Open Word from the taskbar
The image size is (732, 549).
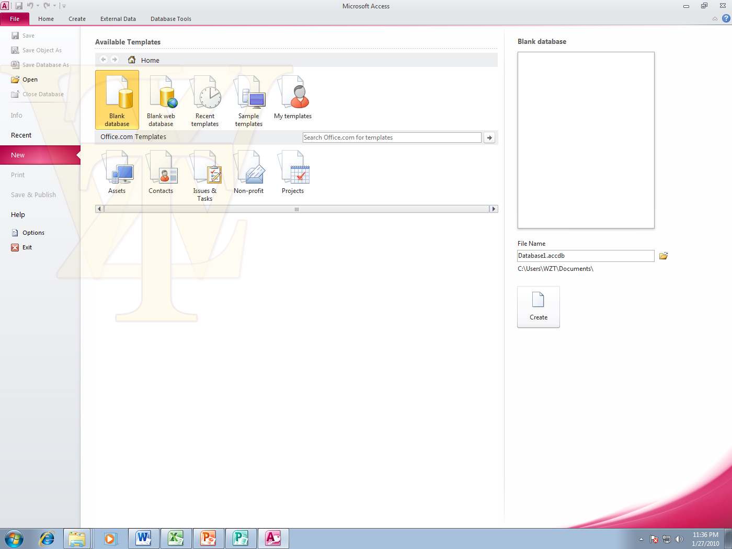(x=143, y=538)
